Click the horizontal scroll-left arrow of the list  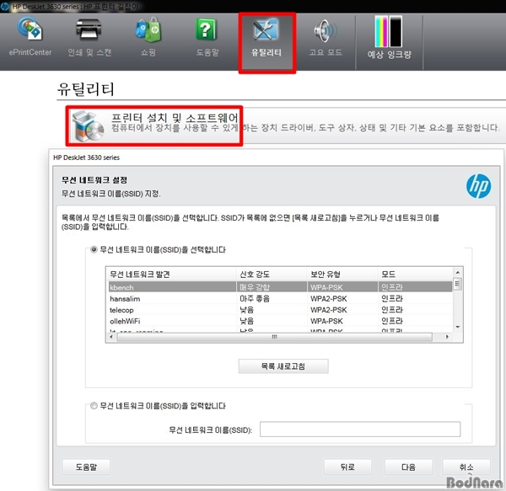point(111,337)
